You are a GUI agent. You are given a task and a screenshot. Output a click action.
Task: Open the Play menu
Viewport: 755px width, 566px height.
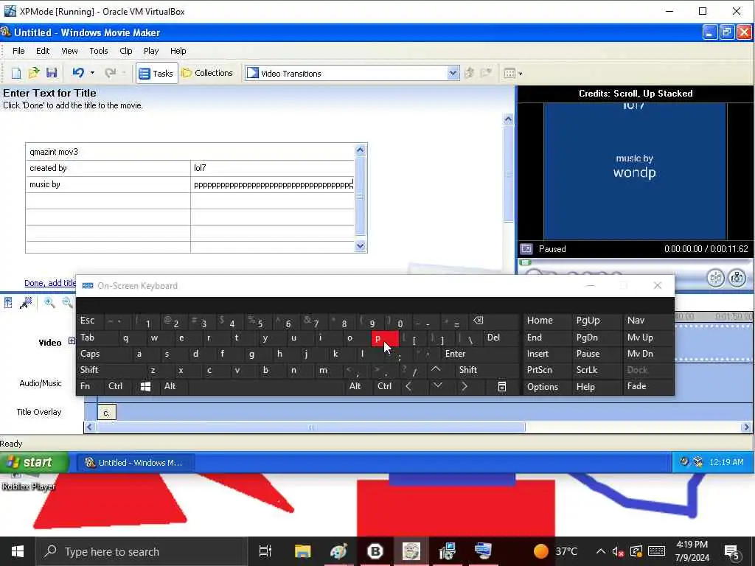[x=150, y=51]
